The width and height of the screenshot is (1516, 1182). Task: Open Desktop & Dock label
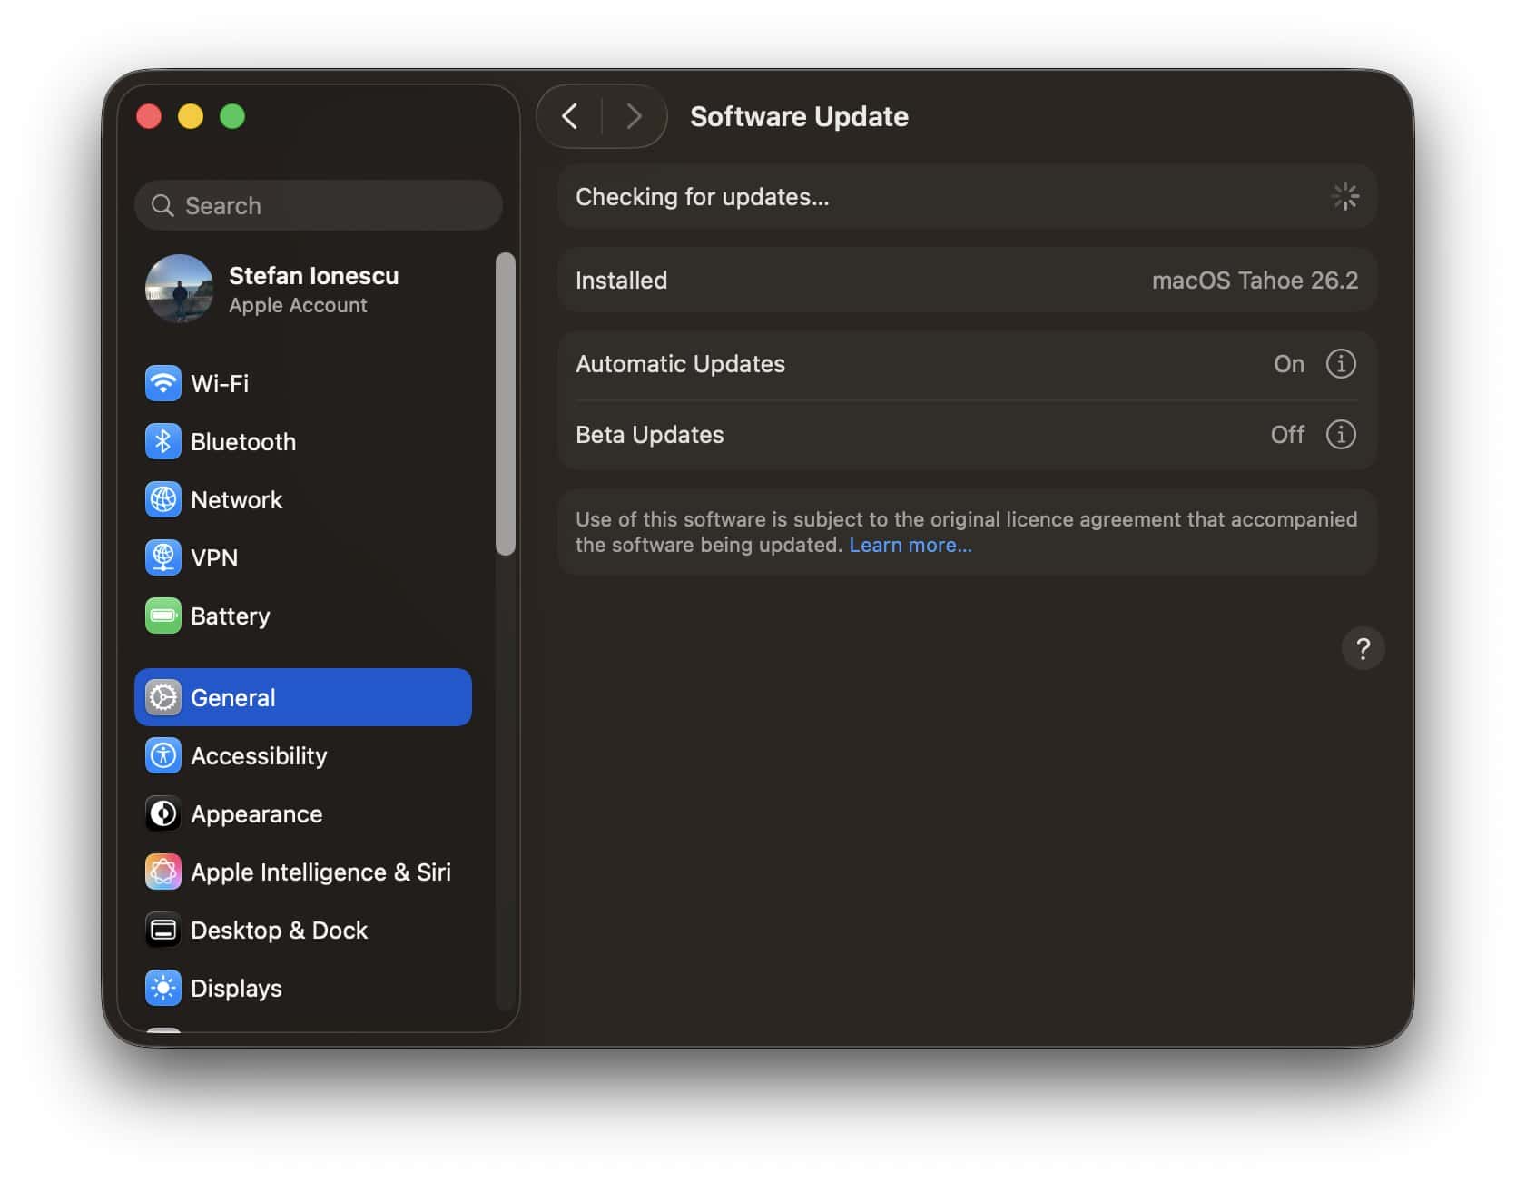(279, 930)
